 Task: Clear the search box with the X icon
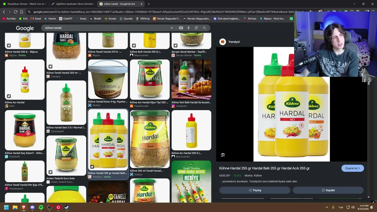172,28
